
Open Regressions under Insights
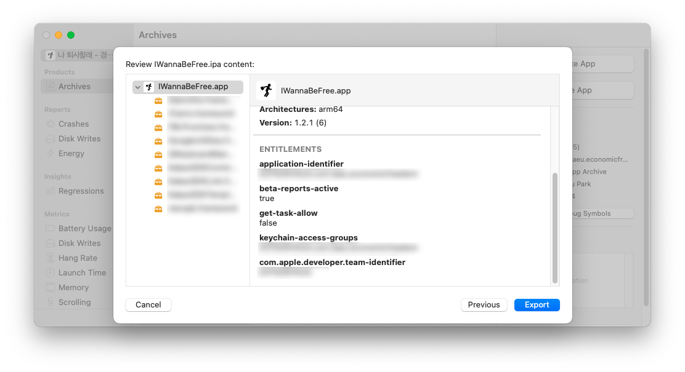click(81, 191)
